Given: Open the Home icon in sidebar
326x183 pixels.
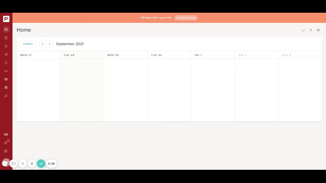Looking at the screenshot, I should (x=6, y=29).
